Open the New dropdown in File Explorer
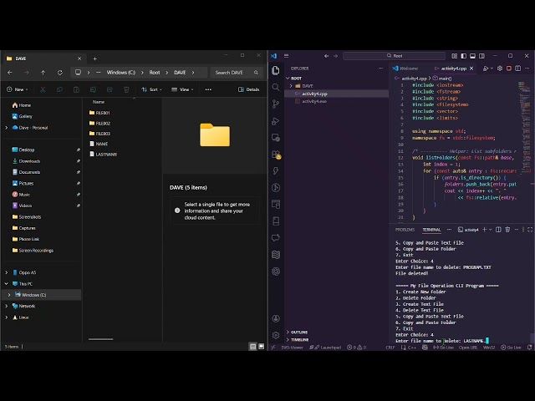 18,89
